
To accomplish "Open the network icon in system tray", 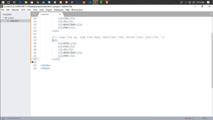I will (x=190, y=2).
